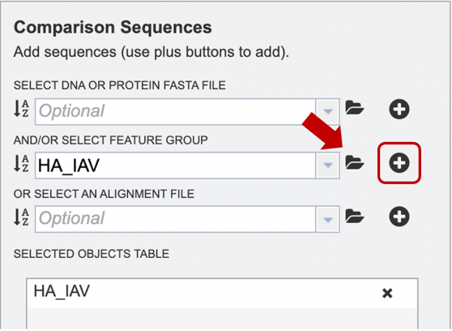Browse workspace folder for alignment file
The height and width of the screenshot is (331, 452).
[x=355, y=216]
